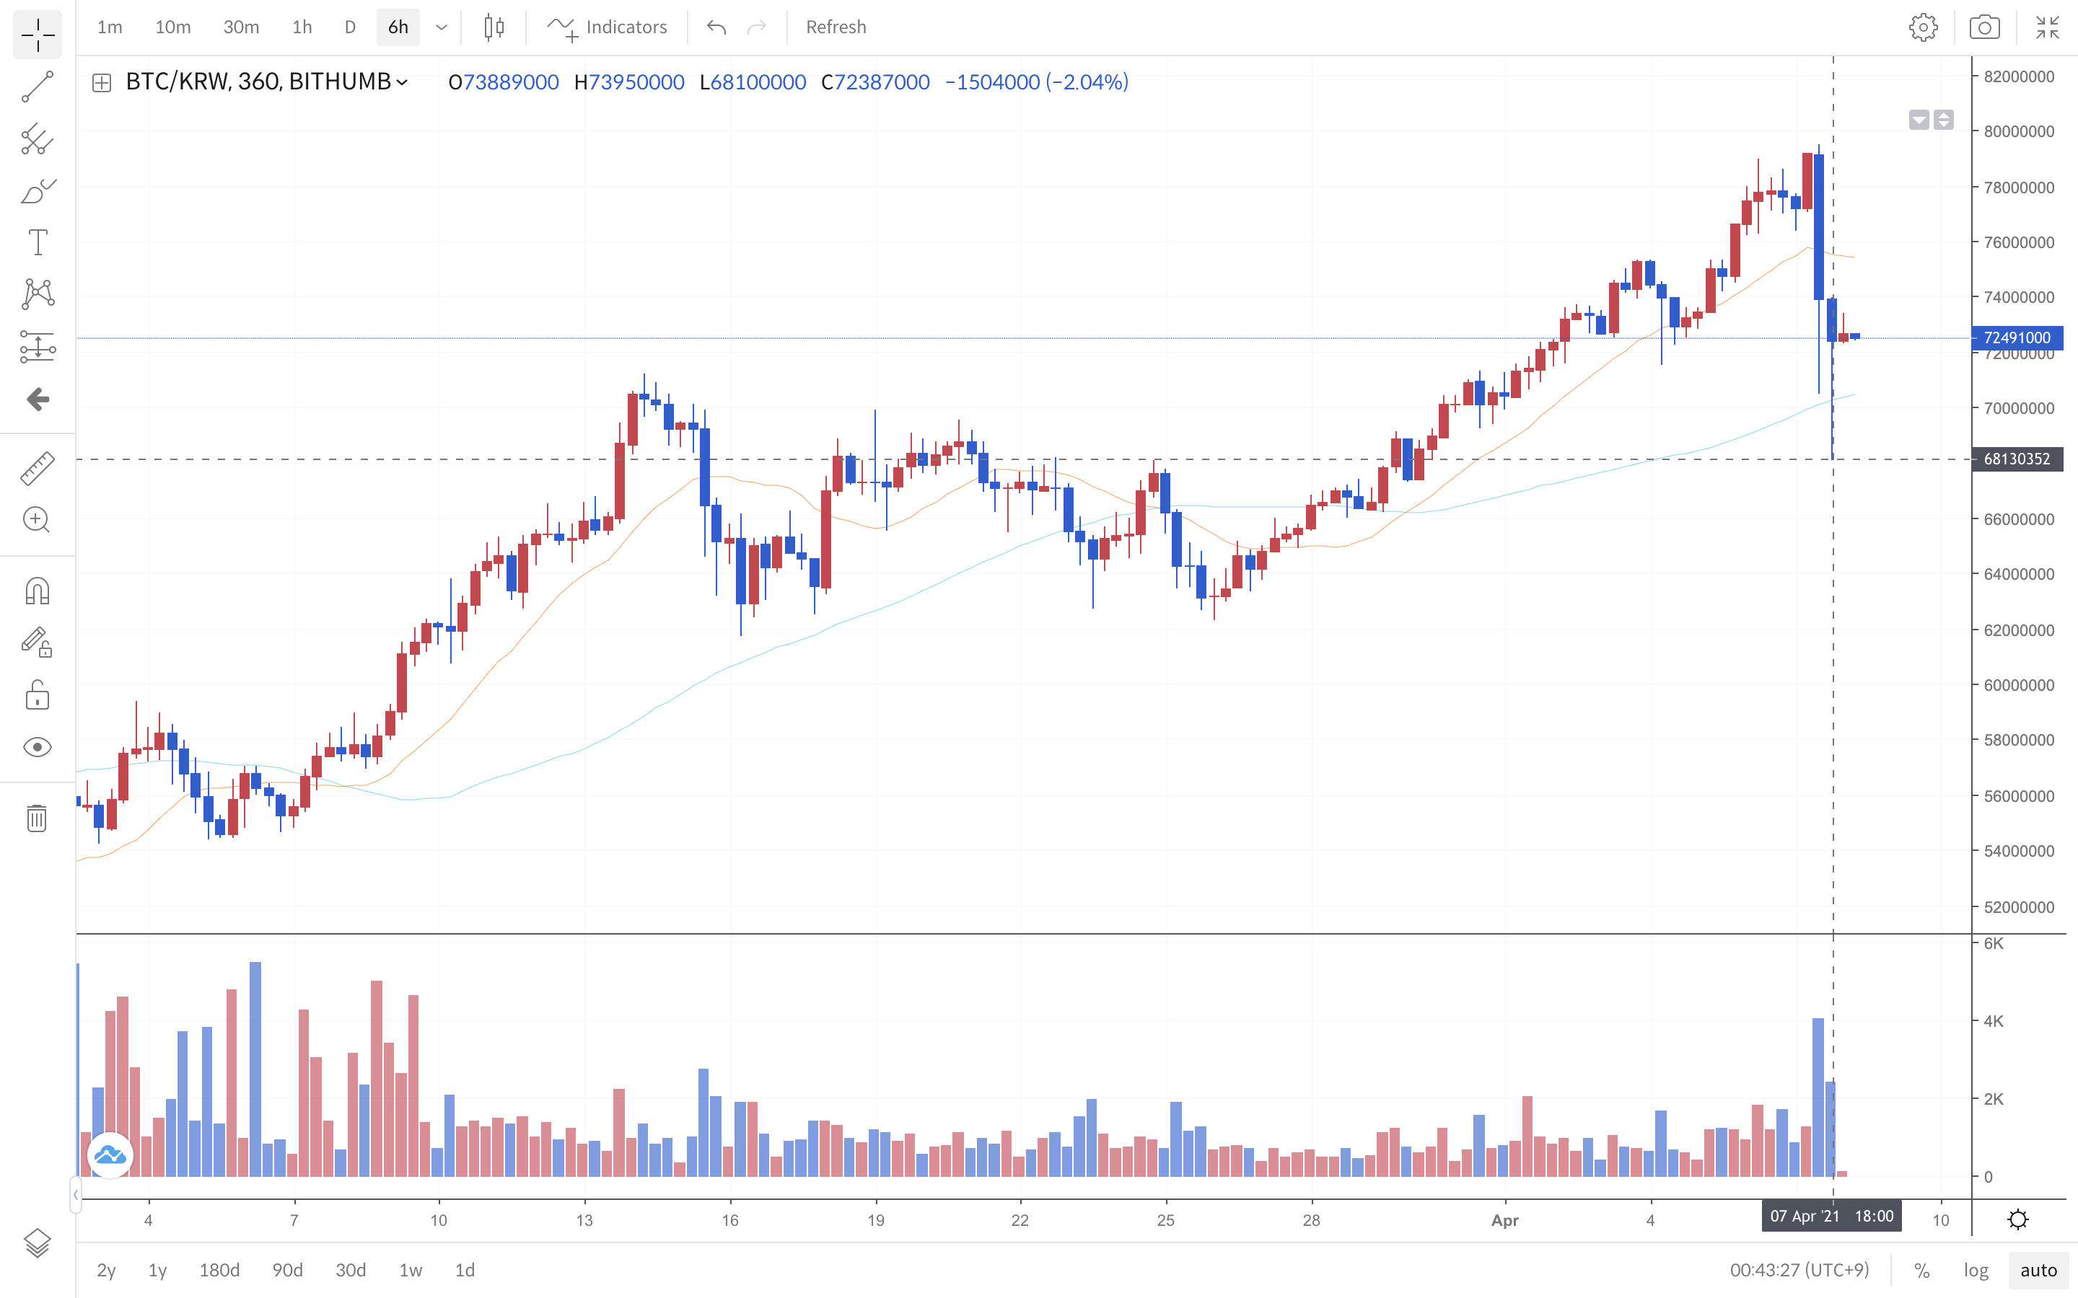
Task: Select the zoom in magnifier tool
Action: point(37,520)
